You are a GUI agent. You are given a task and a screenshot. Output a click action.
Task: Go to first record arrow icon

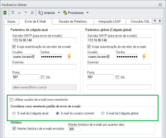pos(13,13)
